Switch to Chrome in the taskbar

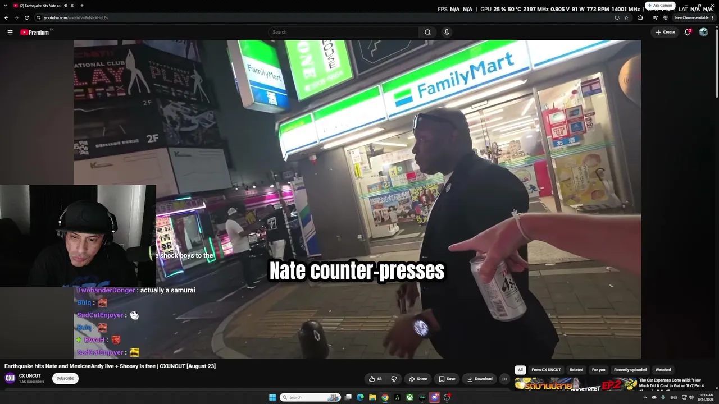385,397
